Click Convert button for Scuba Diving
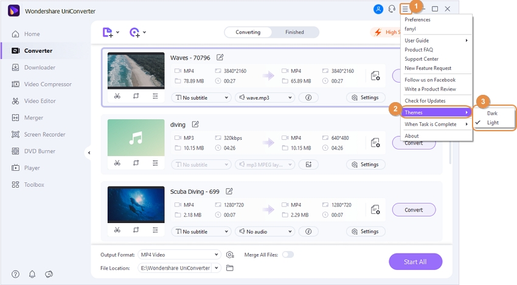The image size is (517, 285). 414,210
